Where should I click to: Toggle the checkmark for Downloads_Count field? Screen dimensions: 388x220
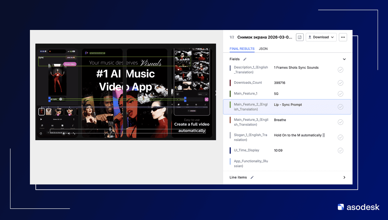click(x=340, y=83)
